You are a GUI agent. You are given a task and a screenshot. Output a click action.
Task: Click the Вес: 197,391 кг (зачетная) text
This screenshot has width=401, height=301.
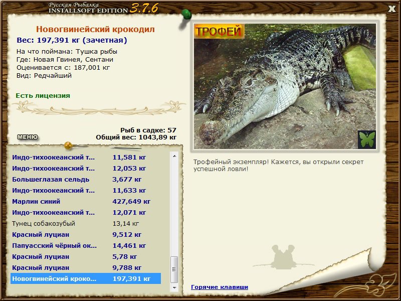pos(72,40)
